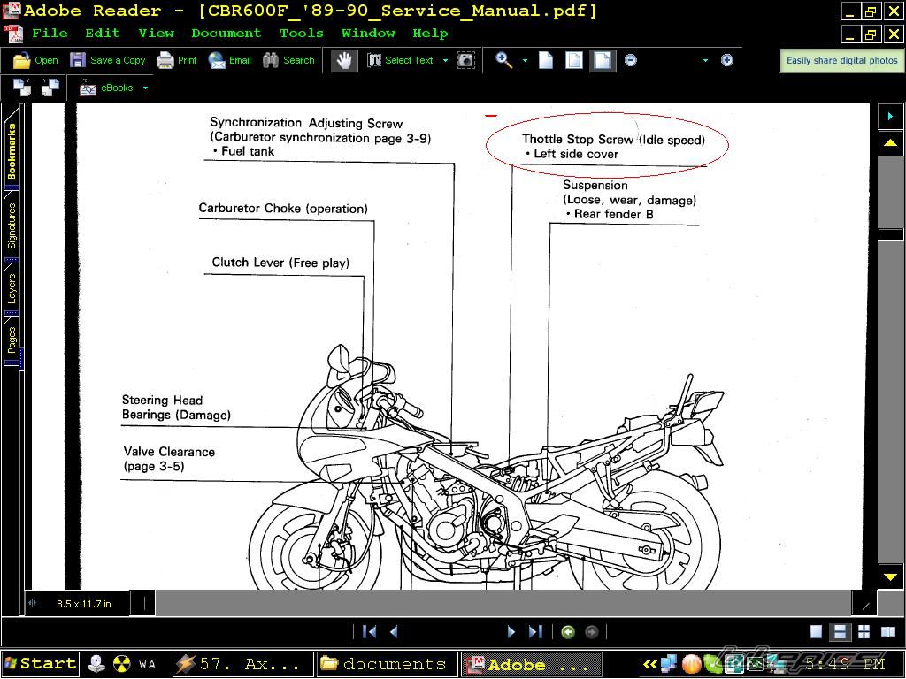The width and height of the screenshot is (906, 679).
Task: Activate the Select Text tool
Action: point(401,60)
